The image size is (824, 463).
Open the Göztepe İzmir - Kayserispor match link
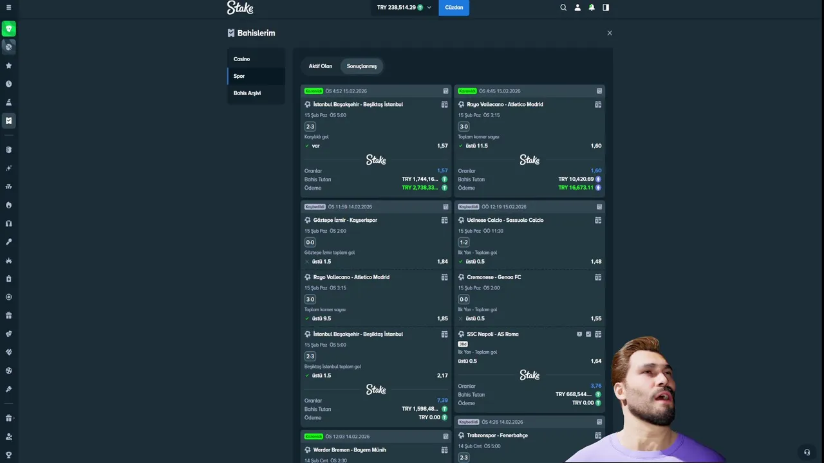(345, 220)
